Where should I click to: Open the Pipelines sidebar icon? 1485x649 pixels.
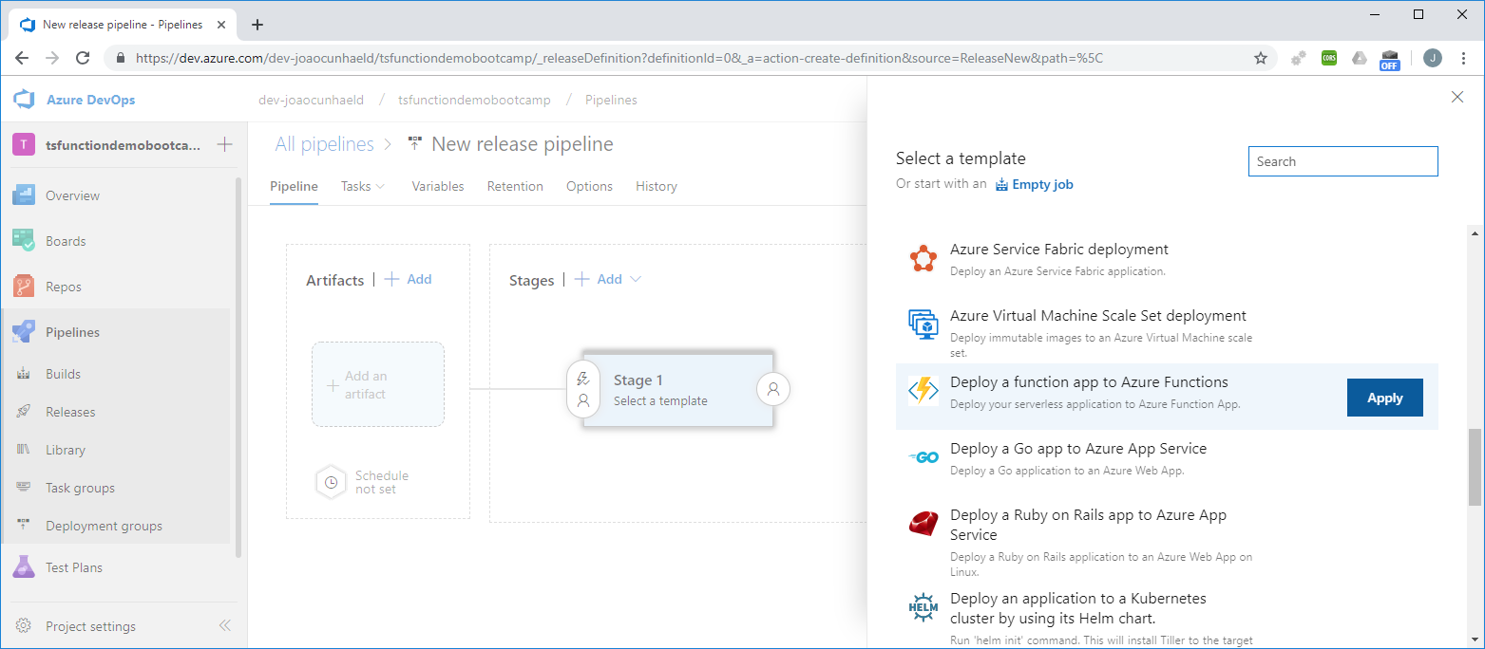point(24,332)
